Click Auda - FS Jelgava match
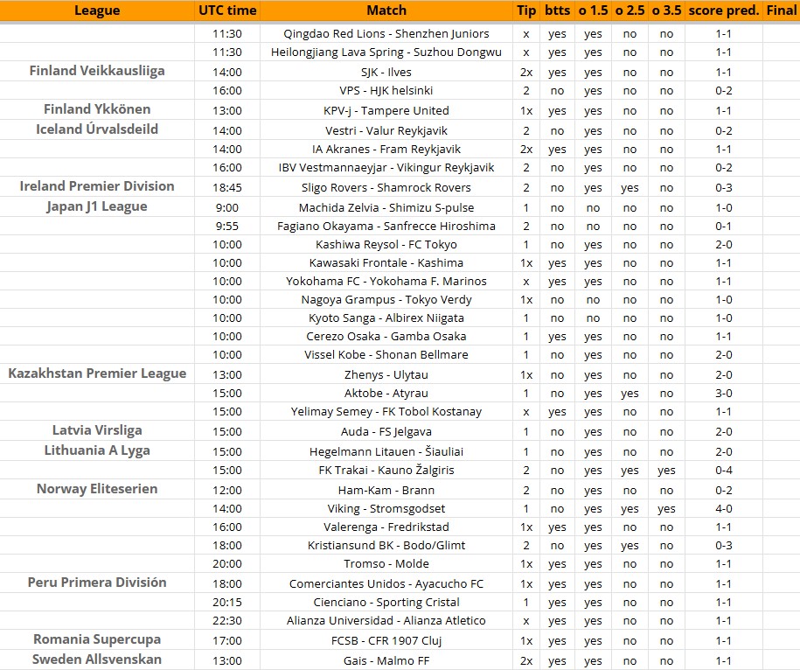Image resolution: width=800 pixels, height=670 pixels. tap(386, 432)
